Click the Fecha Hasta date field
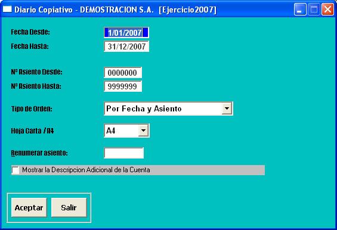The image size is (337, 230). coord(126,46)
